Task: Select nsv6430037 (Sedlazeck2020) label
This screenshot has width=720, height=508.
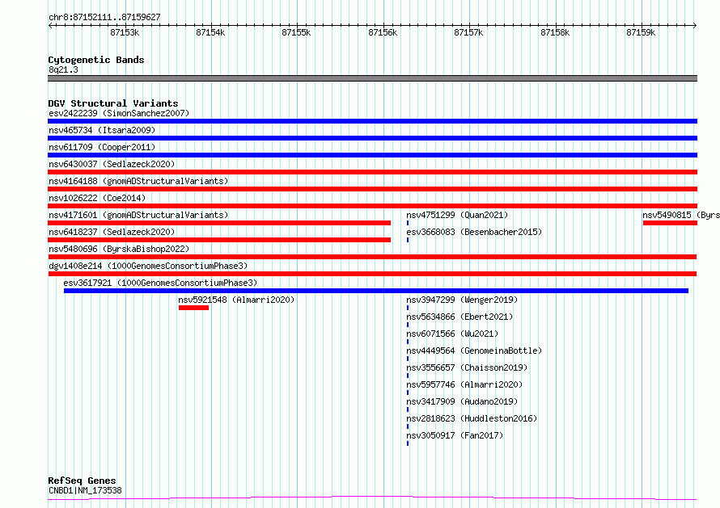Action: [x=112, y=164]
